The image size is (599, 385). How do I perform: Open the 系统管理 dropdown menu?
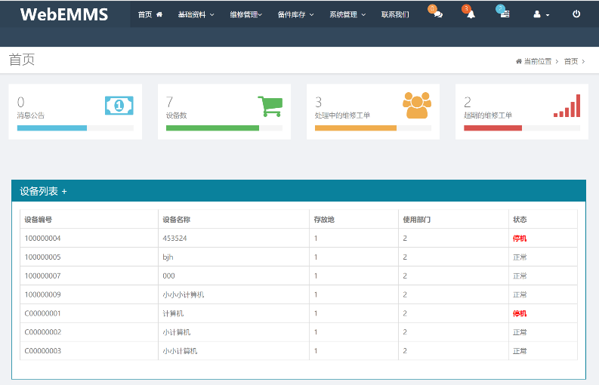[347, 14]
